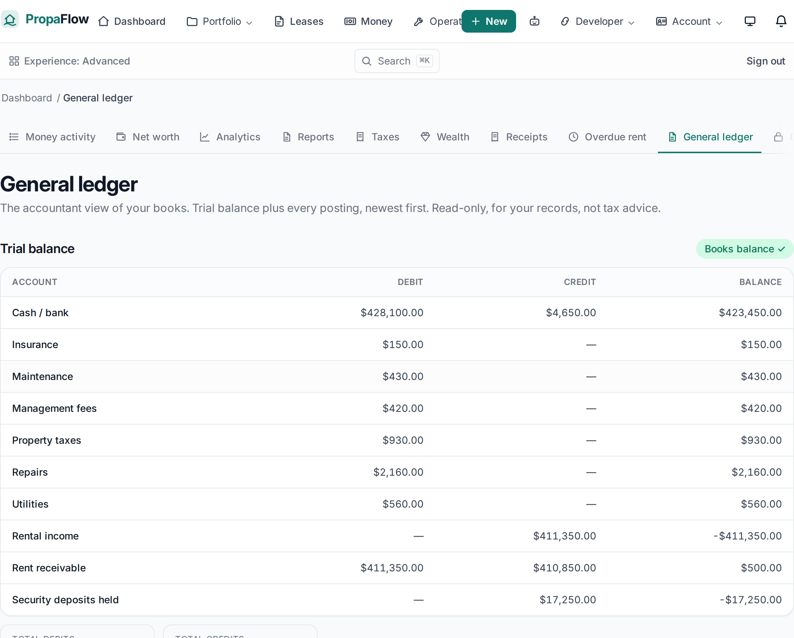794x638 pixels.
Task: Switch to the Overdue rent tab
Action: pyautogui.click(x=607, y=137)
